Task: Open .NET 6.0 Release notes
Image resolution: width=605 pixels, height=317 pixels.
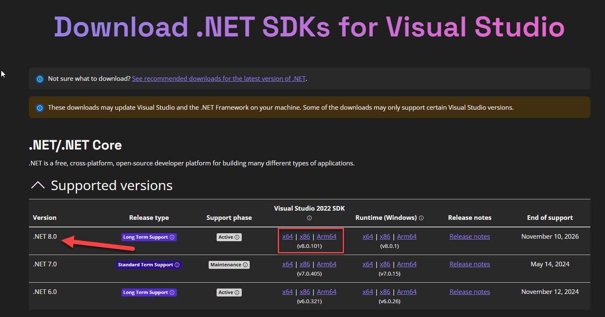Action: (469, 292)
